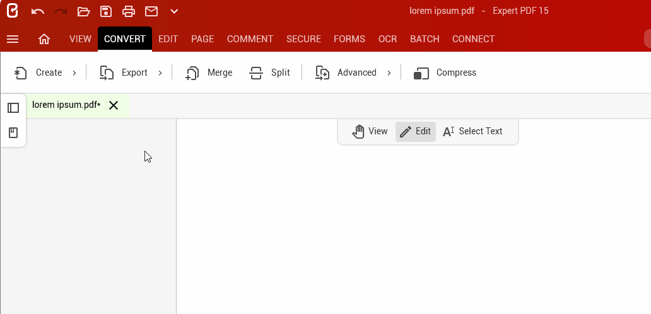Print the document
This screenshot has height=314, width=651.
pos(129,11)
